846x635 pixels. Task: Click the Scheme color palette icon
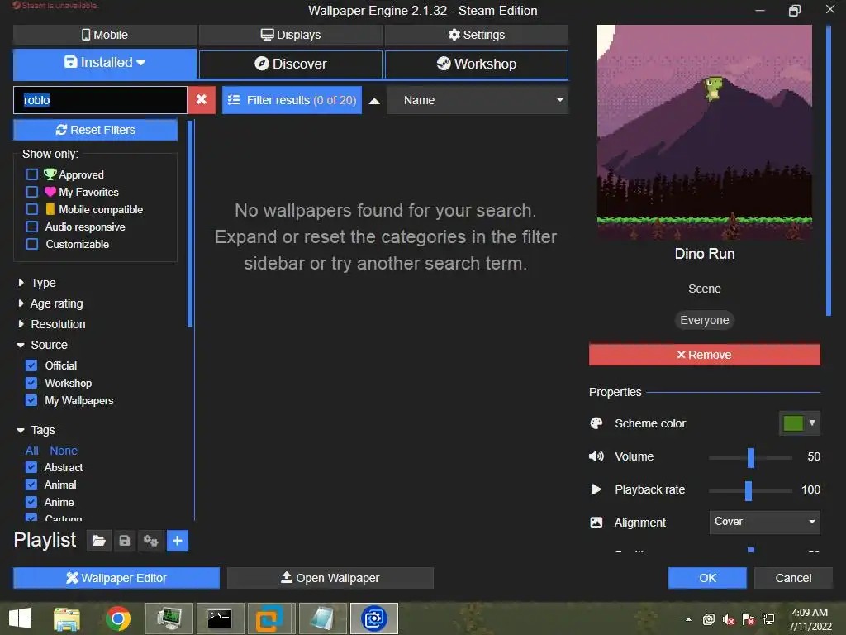click(596, 423)
